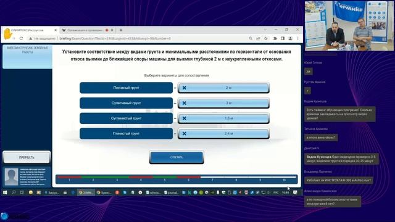Open the browser zoom magnifier icon
The height and width of the screenshot is (222, 395).
[251, 38]
